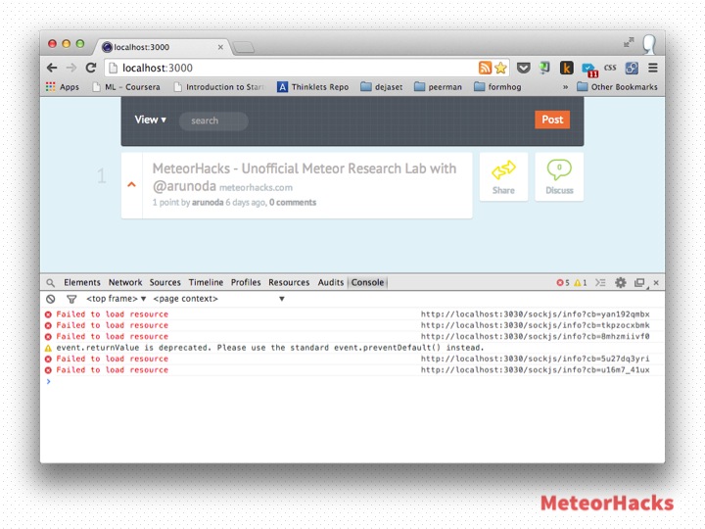Open DevTools settings gear
This screenshot has width=705, height=529.
point(621,282)
